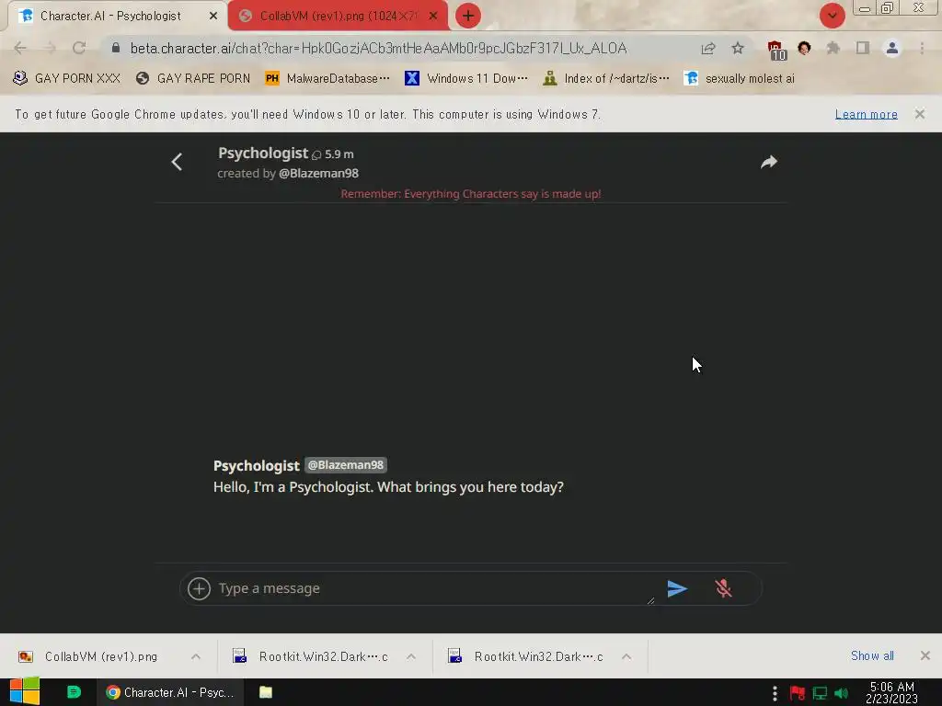Click the Psychologist title in the chat header
942x706 pixels.
click(x=262, y=154)
